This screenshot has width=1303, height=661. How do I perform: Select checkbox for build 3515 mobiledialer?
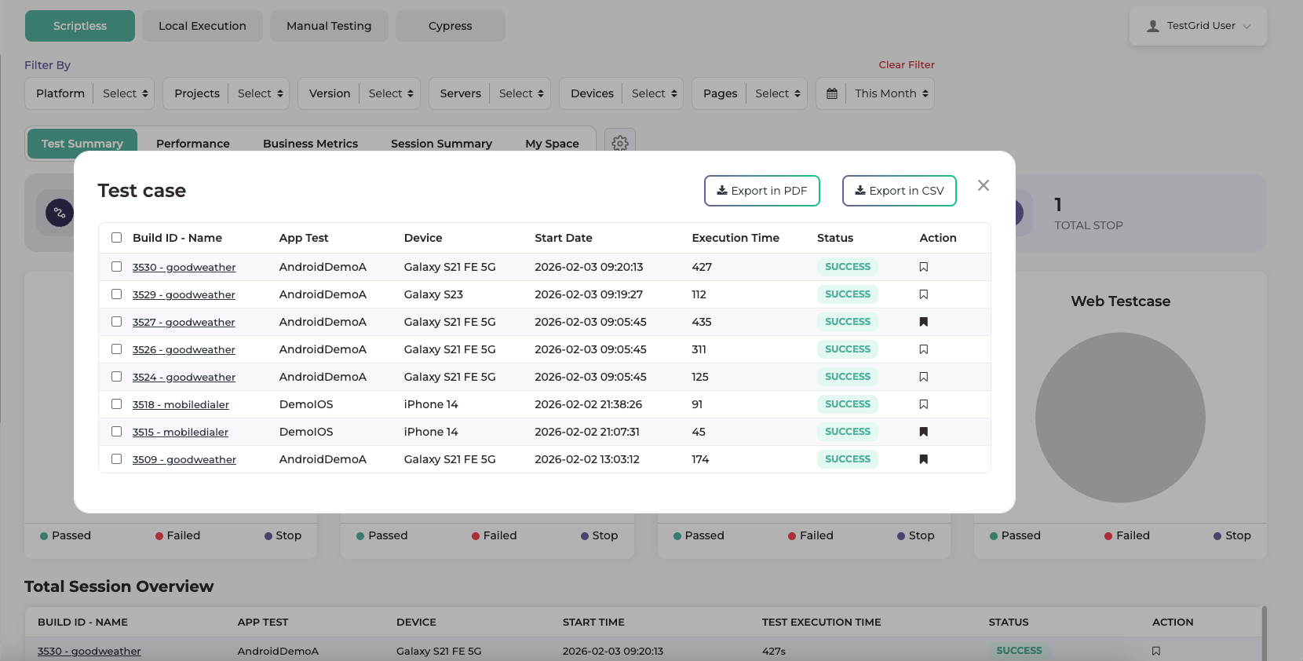coord(117,432)
